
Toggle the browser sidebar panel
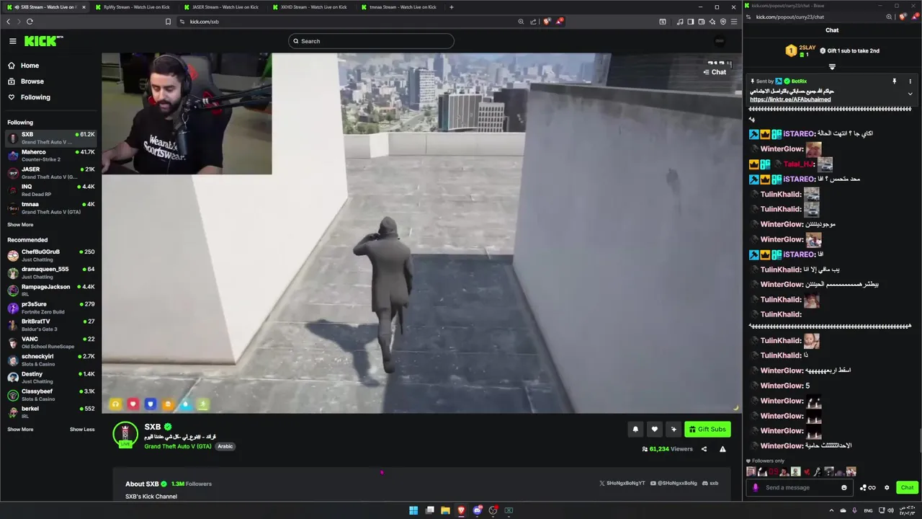click(x=691, y=22)
